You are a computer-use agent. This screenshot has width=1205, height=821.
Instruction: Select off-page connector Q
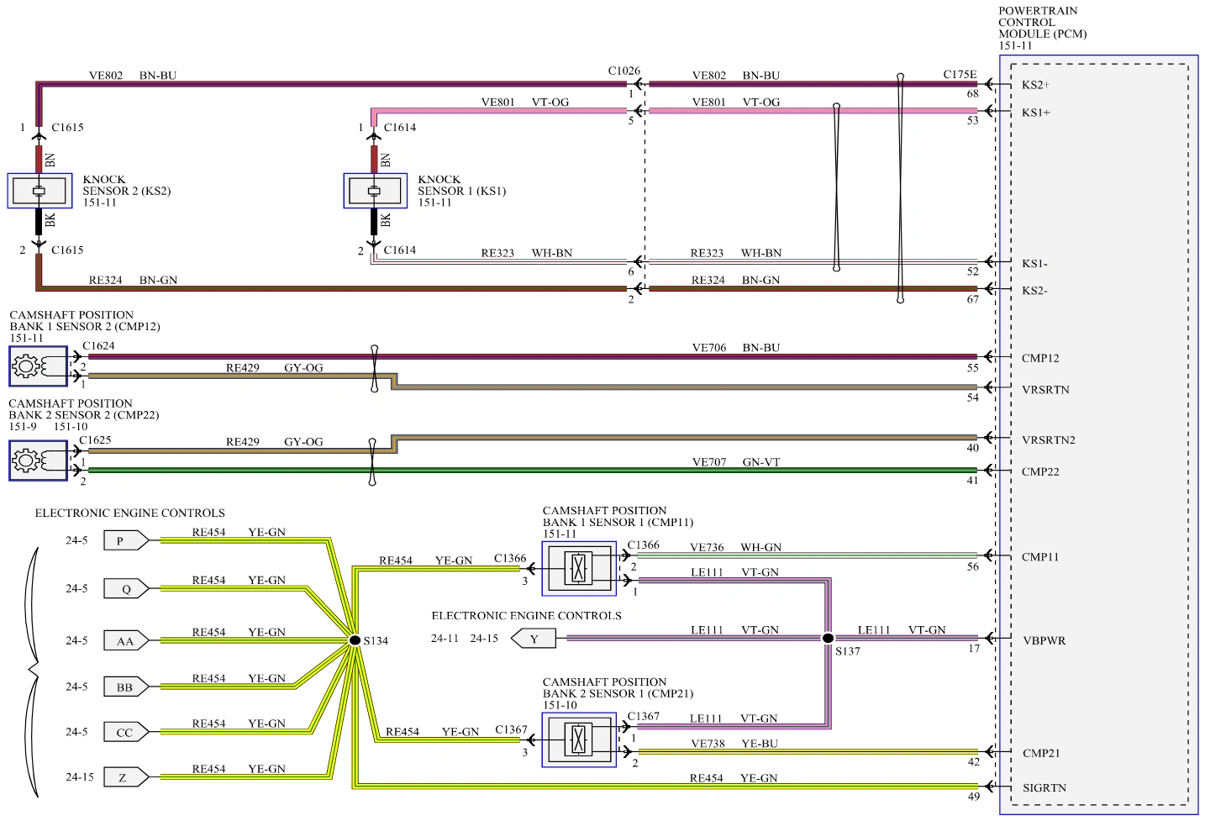pyautogui.click(x=126, y=588)
